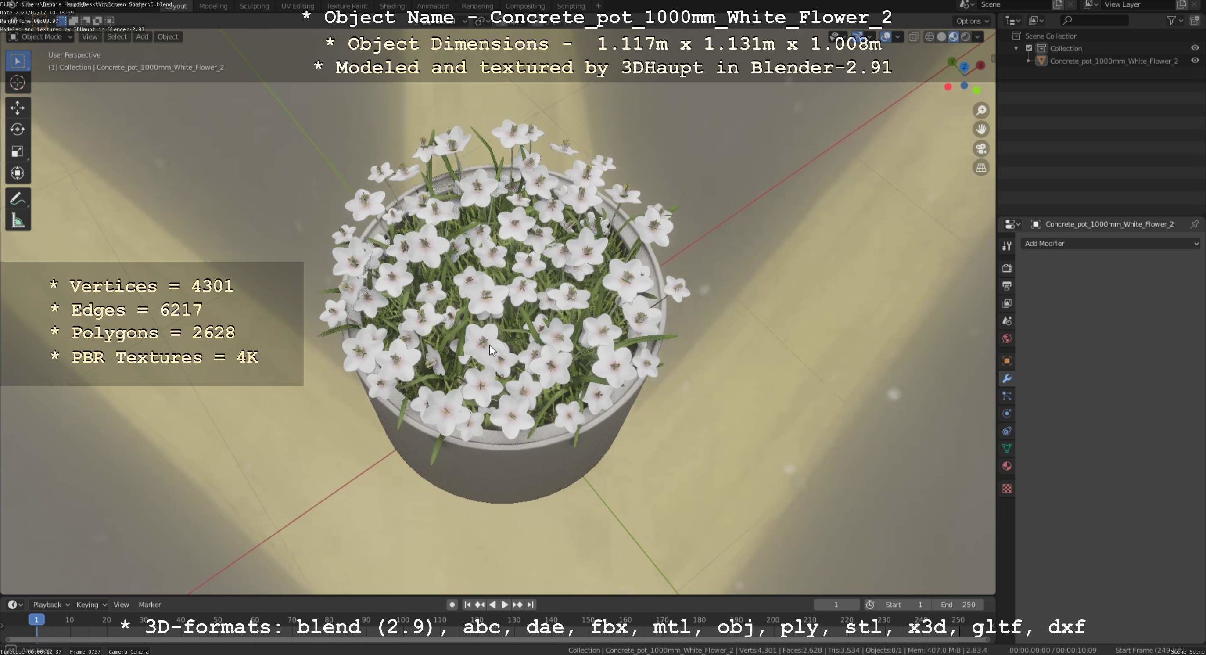Choose the Move tool
Viewport: 1206px width, 655px height.
[18, 108]
